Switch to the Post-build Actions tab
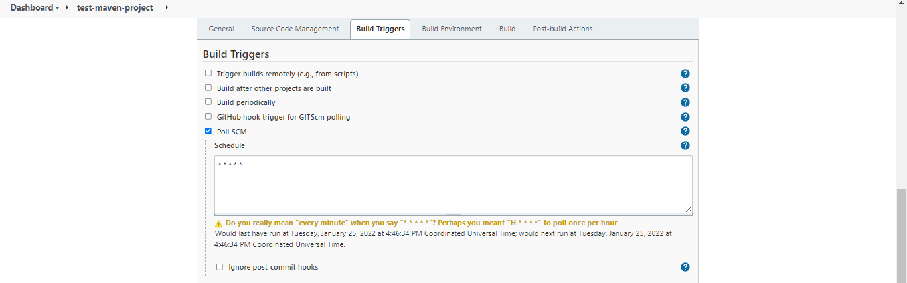The width and height of the screenshot is (907, 283). tap(562, 29)
